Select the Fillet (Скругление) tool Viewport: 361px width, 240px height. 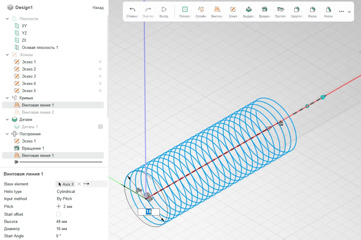click(x=297, y=10)
